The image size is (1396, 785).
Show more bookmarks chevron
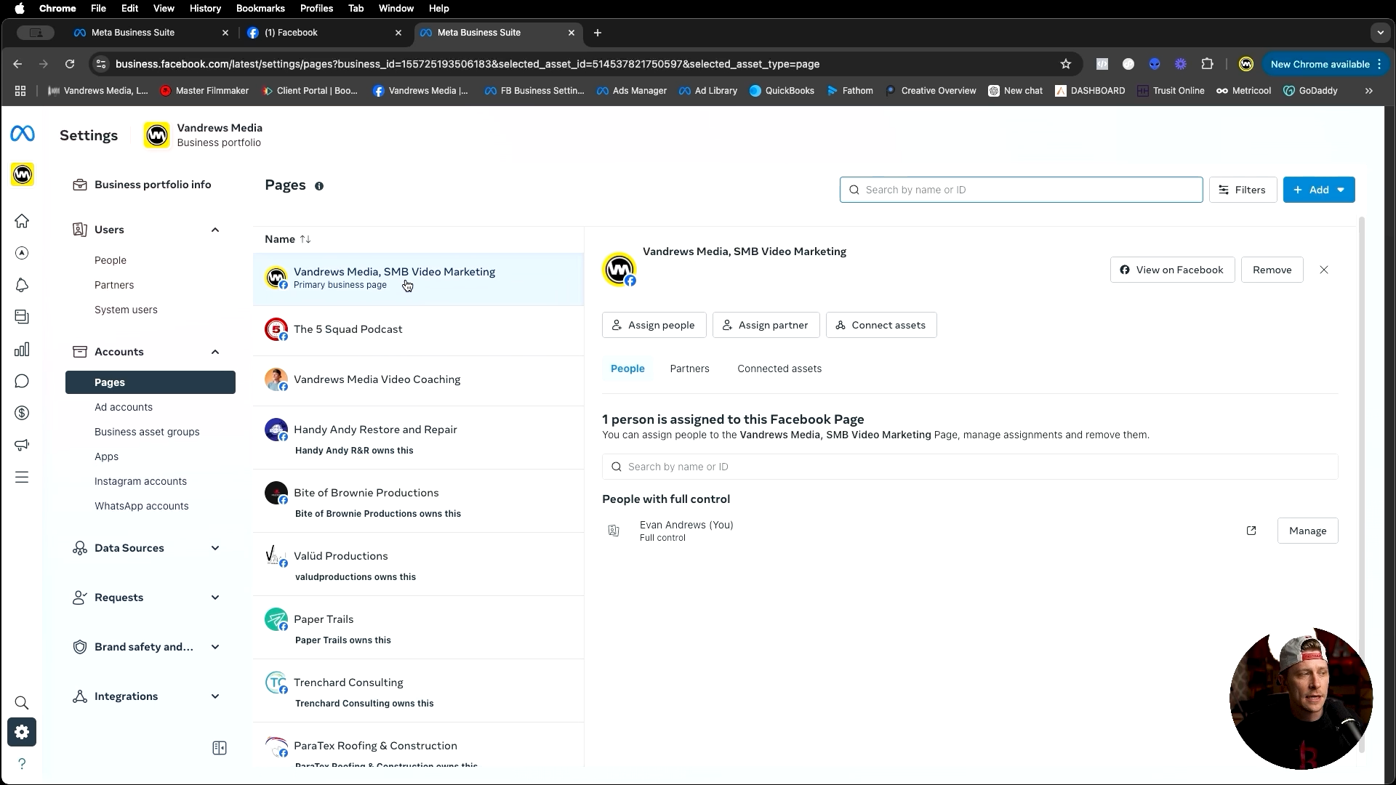pos(1369,91)
